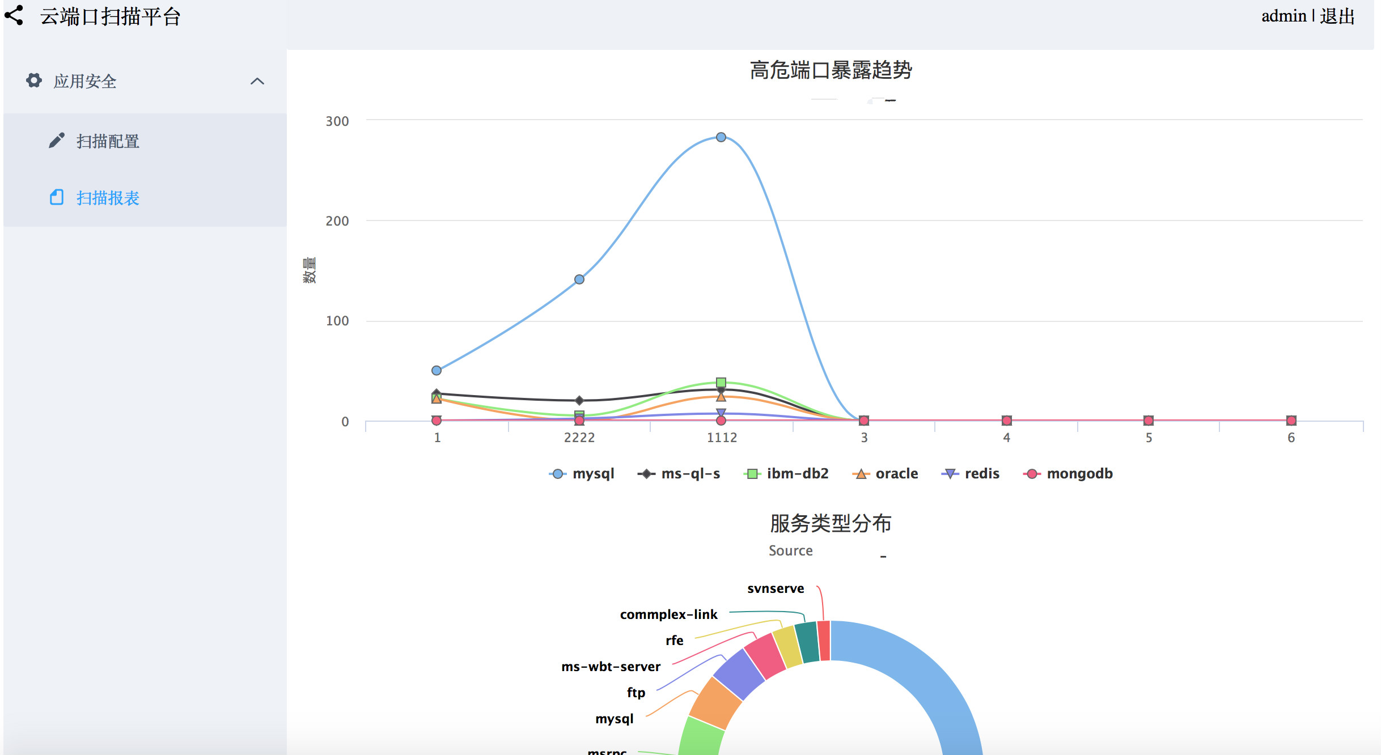Click the share icon beside the platform title
1381x755 pixels.
pos(14,15)
